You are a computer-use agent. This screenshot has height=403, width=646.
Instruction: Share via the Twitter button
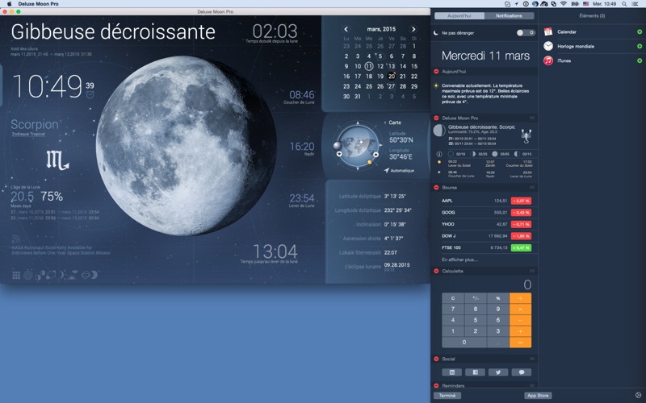(x=498, y=372)
